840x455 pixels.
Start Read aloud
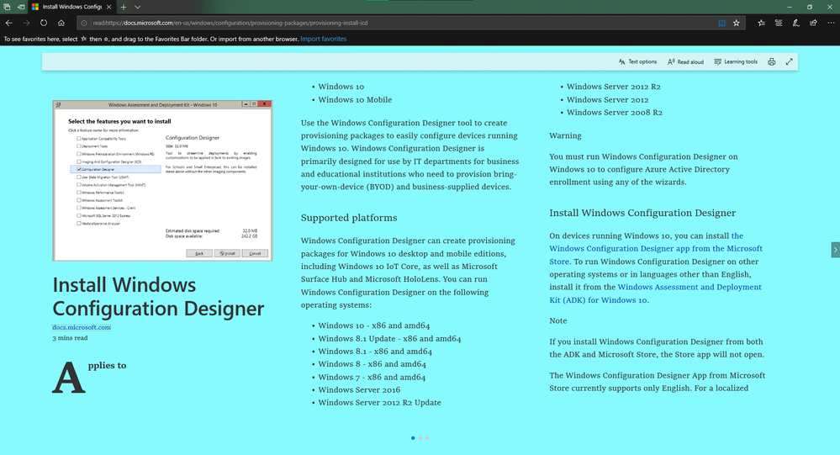coord(685,61)
